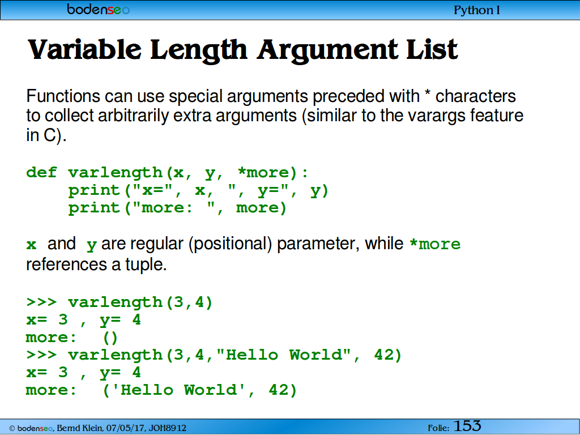
Task: Click the green '*more' in the explanatory sentence
Action: (x=435, y=244)
